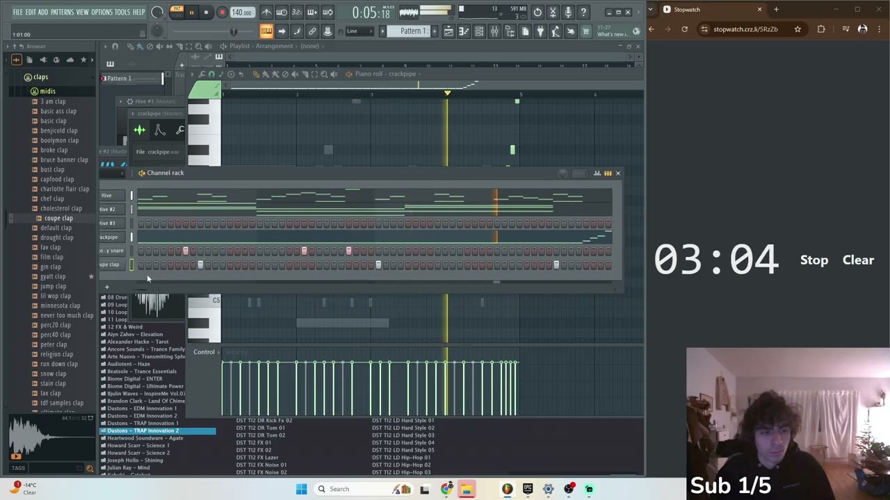Click the undo history icon in toolbar
Screen dimensions: 890x500
pos(537,12)
